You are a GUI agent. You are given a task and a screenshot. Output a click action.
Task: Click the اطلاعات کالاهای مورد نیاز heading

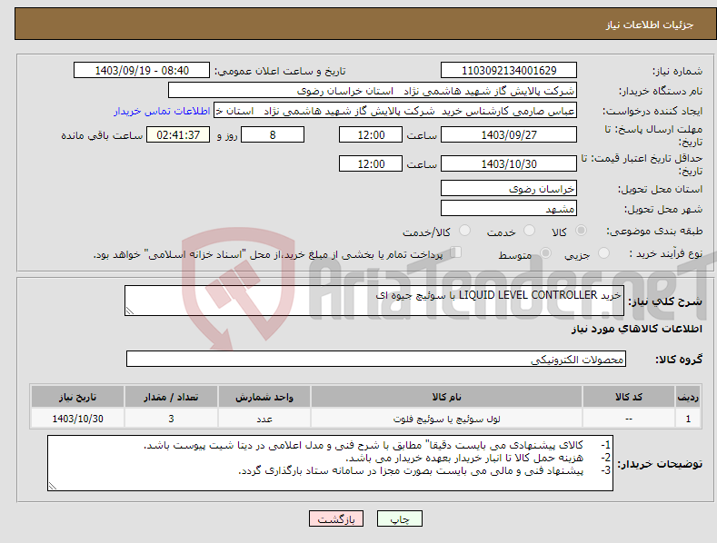pyautogui.click(x=636, y=329)
